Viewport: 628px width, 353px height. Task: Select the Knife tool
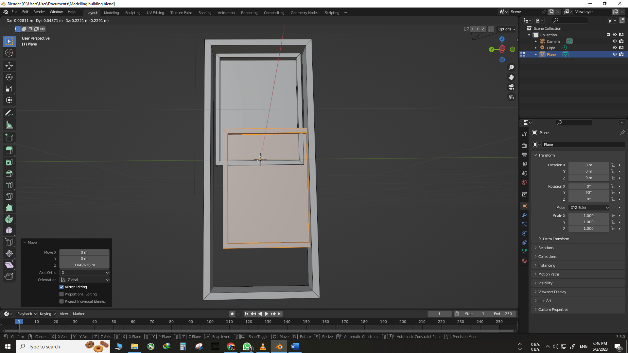coord(9,196)
